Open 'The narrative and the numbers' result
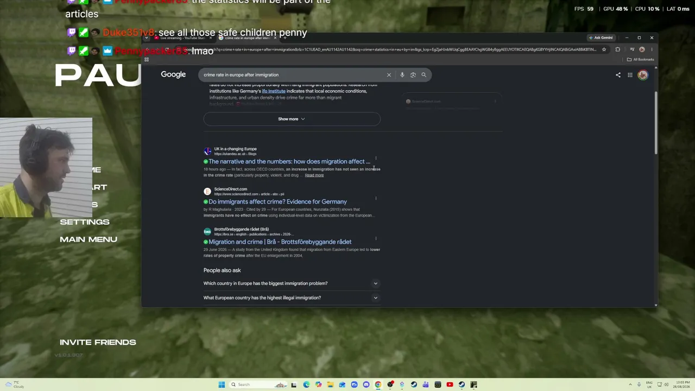 tap(289, 161)
